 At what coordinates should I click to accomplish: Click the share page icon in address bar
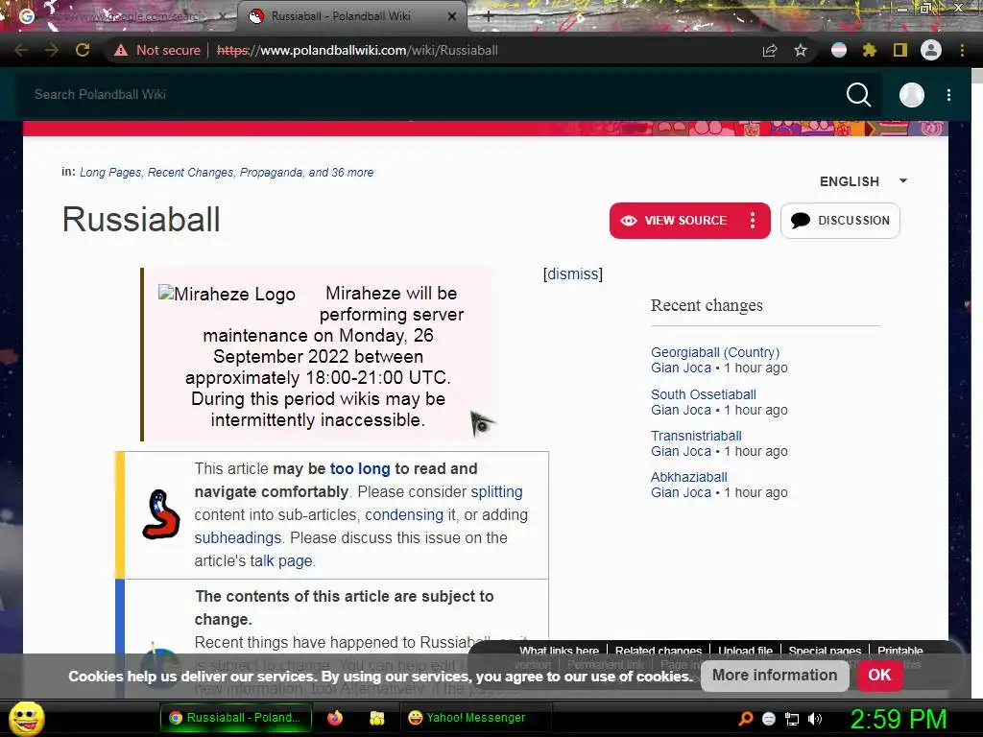(770, 50)
